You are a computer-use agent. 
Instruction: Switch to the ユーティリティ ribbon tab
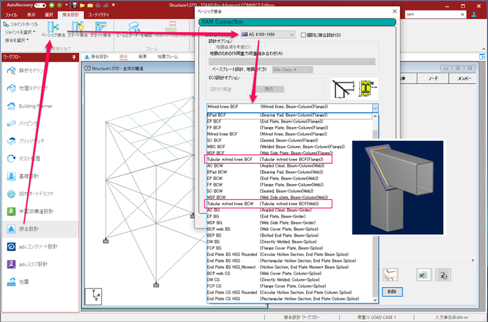[99, 15]
